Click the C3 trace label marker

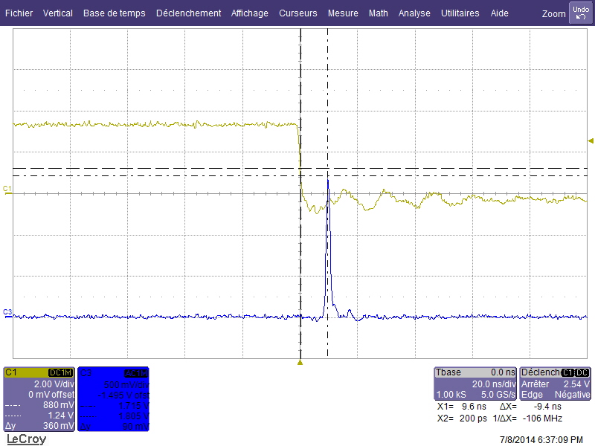coord(7,312)
